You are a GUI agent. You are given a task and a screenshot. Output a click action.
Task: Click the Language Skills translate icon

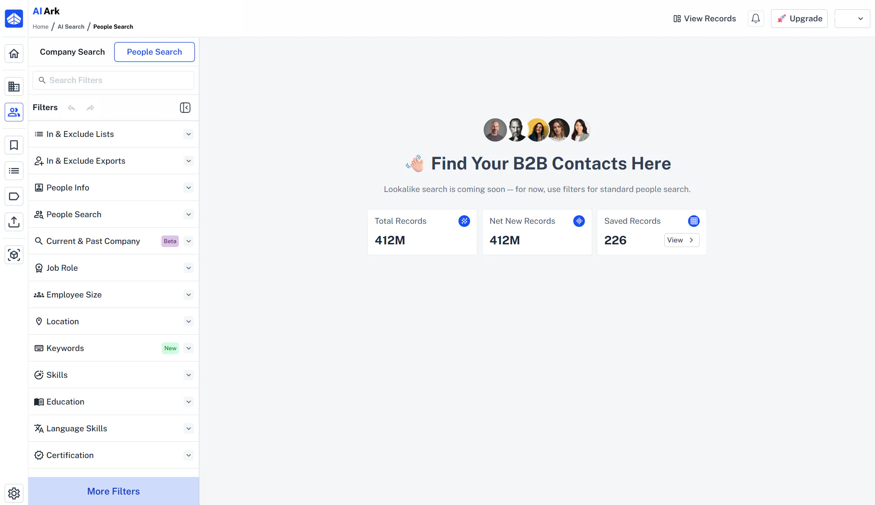pos(39,429)
